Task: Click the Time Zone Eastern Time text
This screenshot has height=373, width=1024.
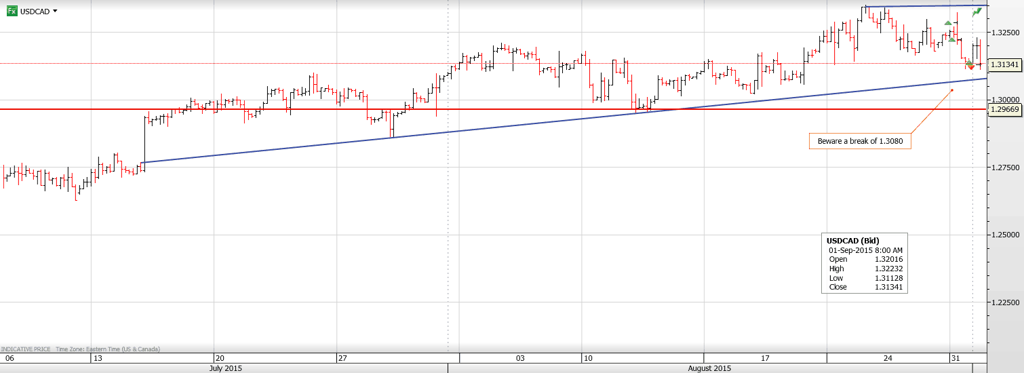Action: [x=108, y=349]
